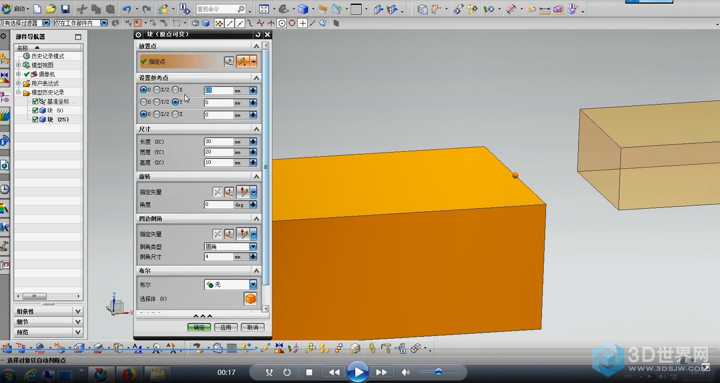
Task: Select the Y/2 radio button
Action: [x=157, y=102]
